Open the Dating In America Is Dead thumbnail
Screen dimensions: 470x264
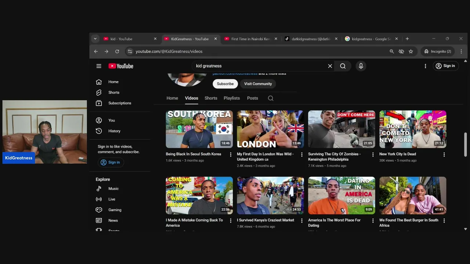[x=341, y=195]
